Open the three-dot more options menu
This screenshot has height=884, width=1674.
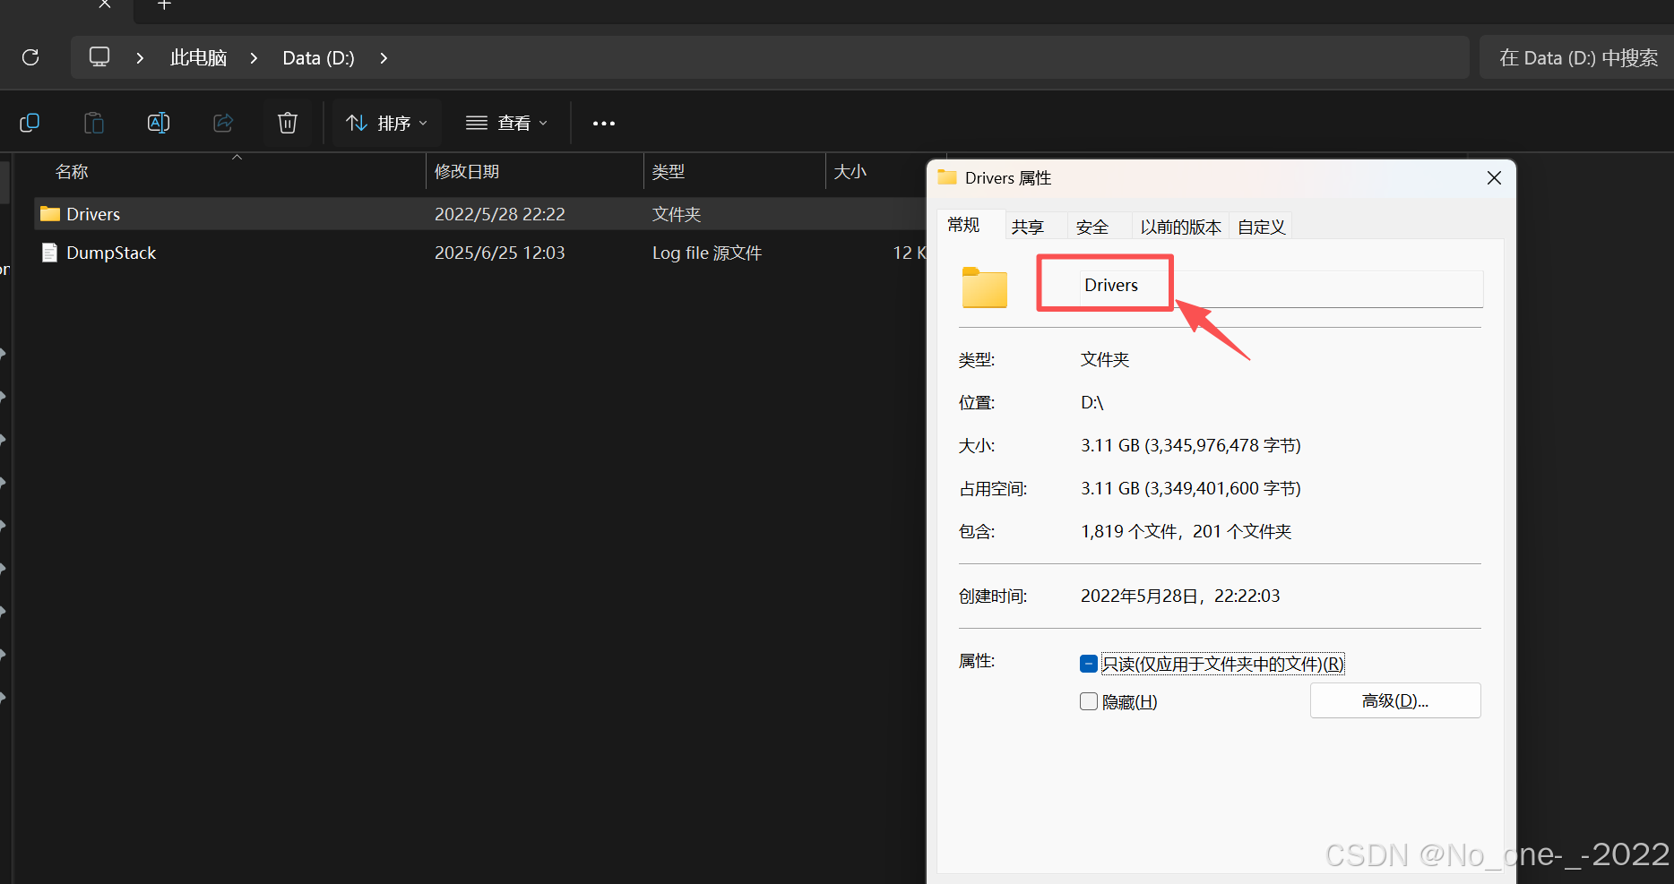pos(604,124)
